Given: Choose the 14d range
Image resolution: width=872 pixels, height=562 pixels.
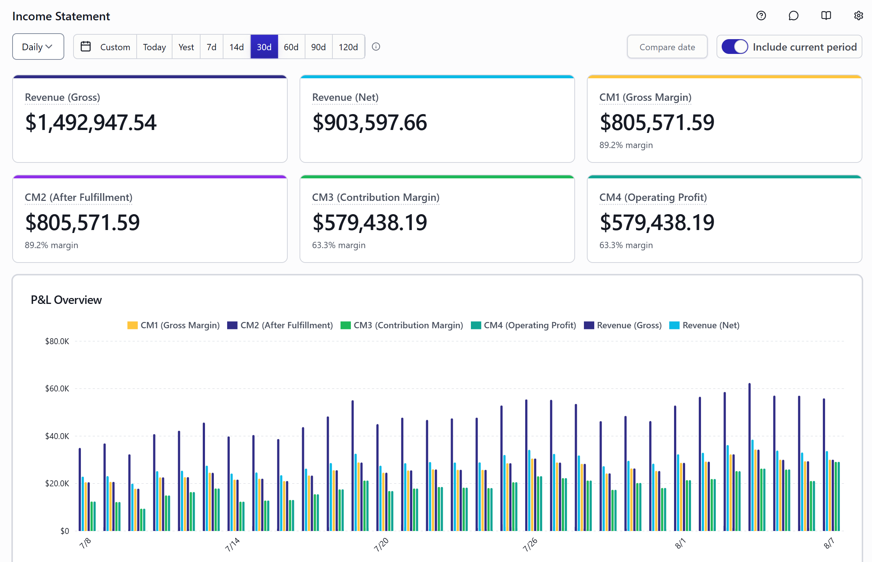Looking at the screenshot, I should pos(237,47).
